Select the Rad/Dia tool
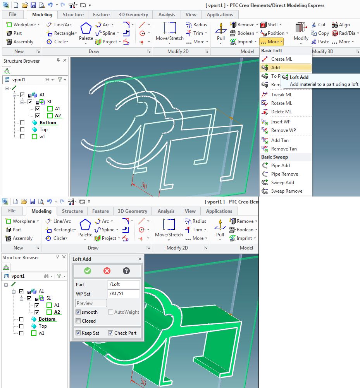 tap(344, 33)
